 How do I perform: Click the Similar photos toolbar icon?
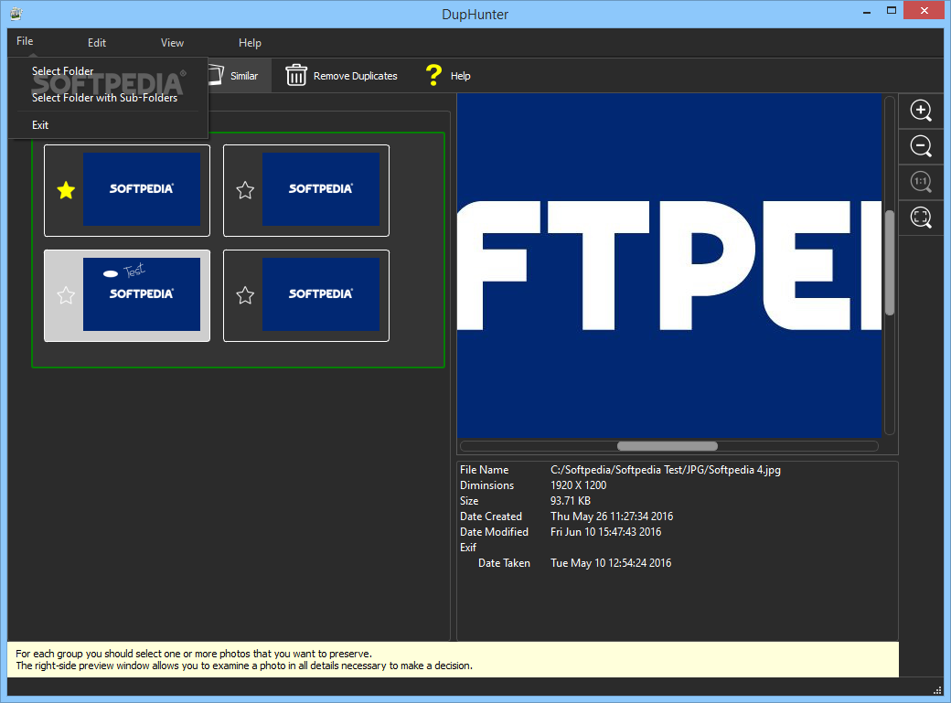click(x=216, y=75)
